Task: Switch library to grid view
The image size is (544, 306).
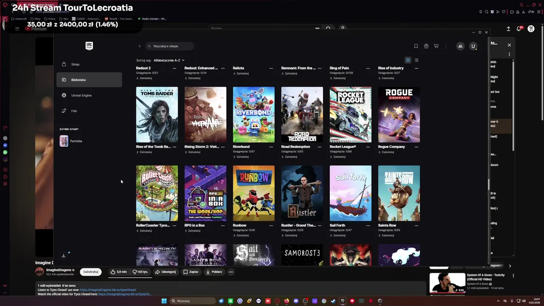Action: click(x=408, y=60)
